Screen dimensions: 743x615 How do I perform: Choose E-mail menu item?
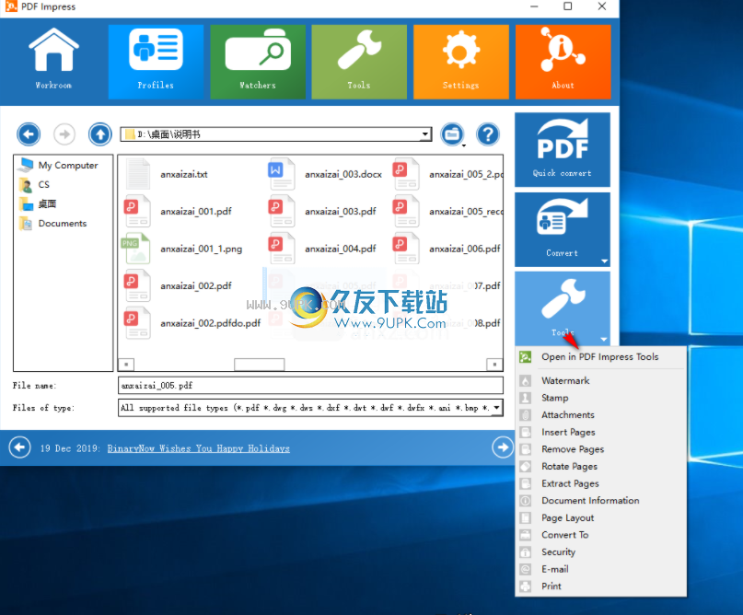(x=600, y=569)
